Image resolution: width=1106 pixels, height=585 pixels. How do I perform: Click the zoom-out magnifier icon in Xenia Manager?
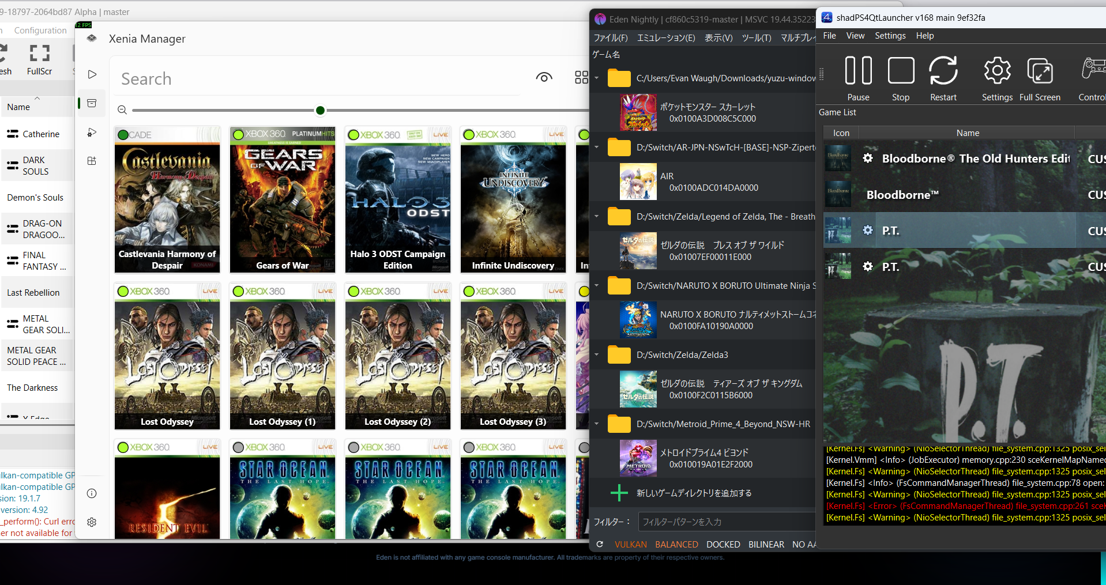(x=122, y=110)
